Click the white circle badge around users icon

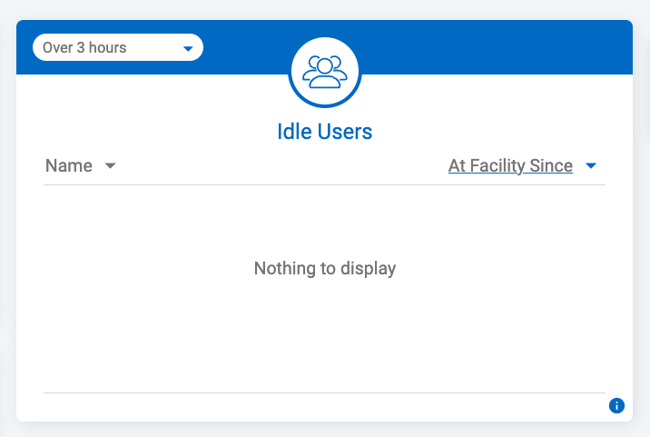(x=325, y=72)
